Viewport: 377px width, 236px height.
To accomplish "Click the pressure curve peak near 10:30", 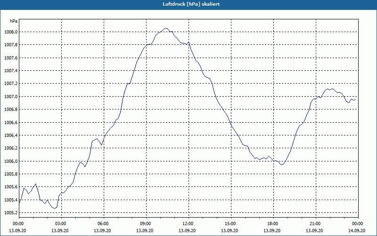I will pos(166,28).
